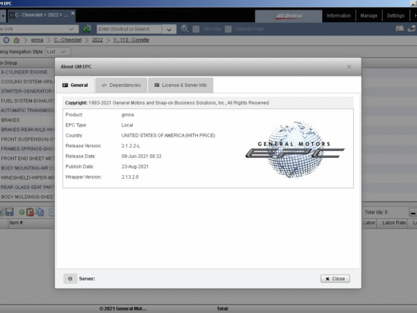Select REAR GLASS-SEAT PARTS group
417x313 pixels.
coord(27,187)
